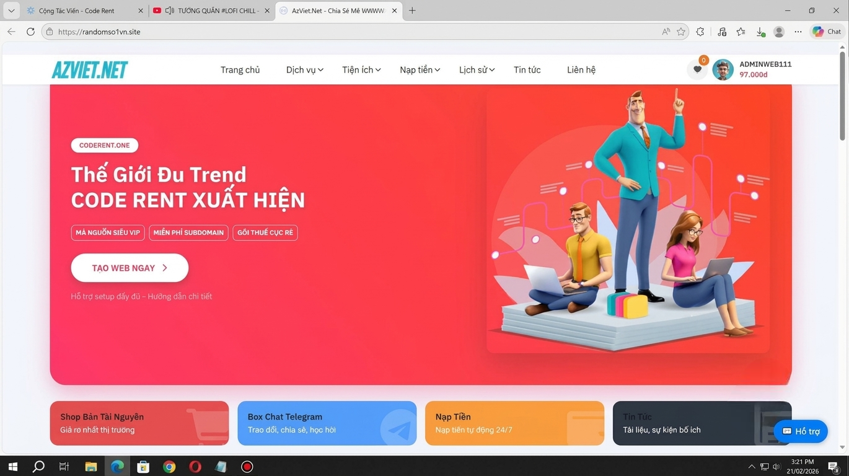Click the GÓI THUÊ CỰC RẺ tag
Viewport: 849px width, 476px height.
pyautogui.click(x=265, y=232)
